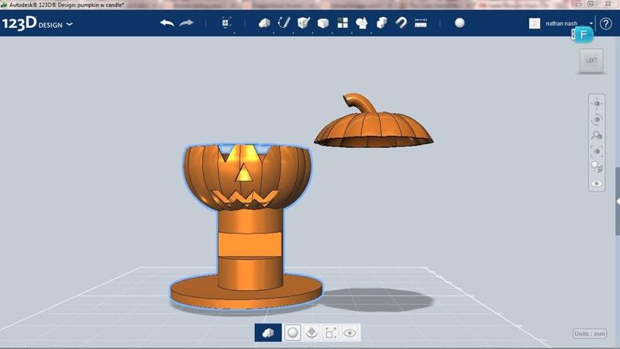Open the Material sphere in top toolbar

click(460, 23)
